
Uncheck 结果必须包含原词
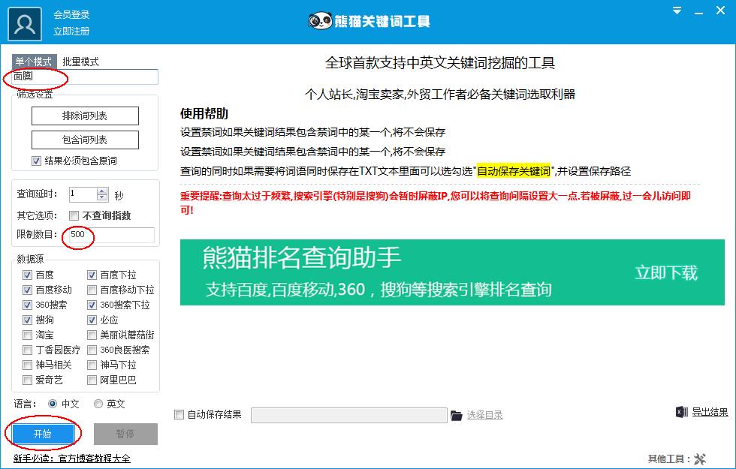(x=37, y=160)
